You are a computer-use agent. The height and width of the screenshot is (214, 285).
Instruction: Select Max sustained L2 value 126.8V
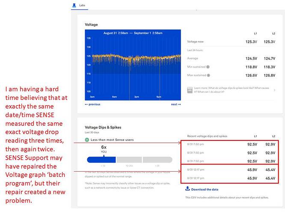[269, 75]
